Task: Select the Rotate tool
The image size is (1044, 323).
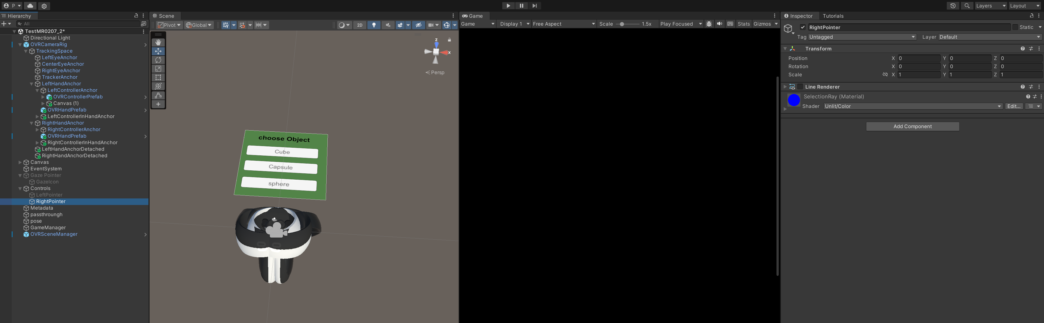Action: [158, 60]
